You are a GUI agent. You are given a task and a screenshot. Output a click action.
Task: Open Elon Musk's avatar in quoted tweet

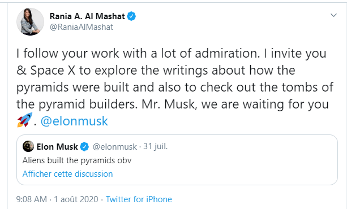[28, 146]
